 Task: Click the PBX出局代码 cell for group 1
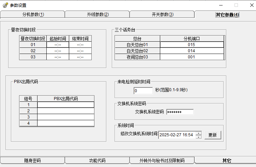pos(65,105)
